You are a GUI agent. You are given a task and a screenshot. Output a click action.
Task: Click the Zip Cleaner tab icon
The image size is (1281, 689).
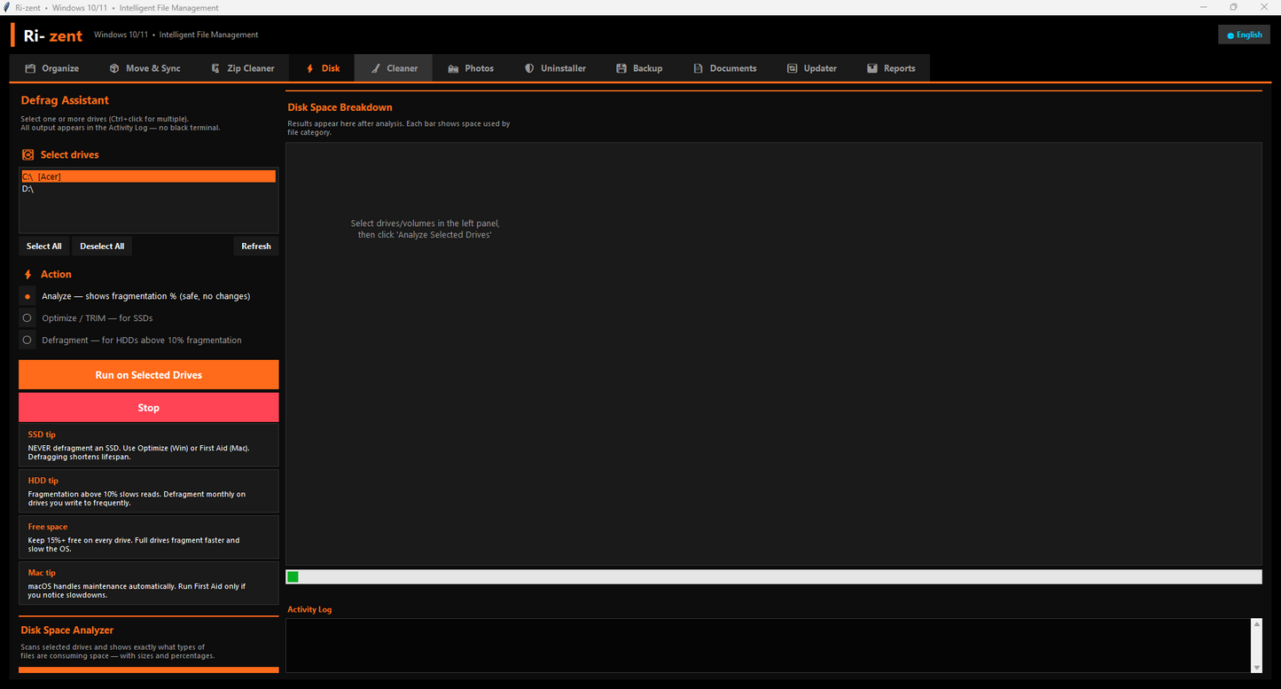(x=215, y=68)
